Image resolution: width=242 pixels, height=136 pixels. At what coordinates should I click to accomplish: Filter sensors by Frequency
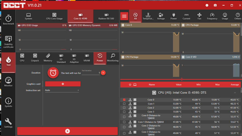212,16
